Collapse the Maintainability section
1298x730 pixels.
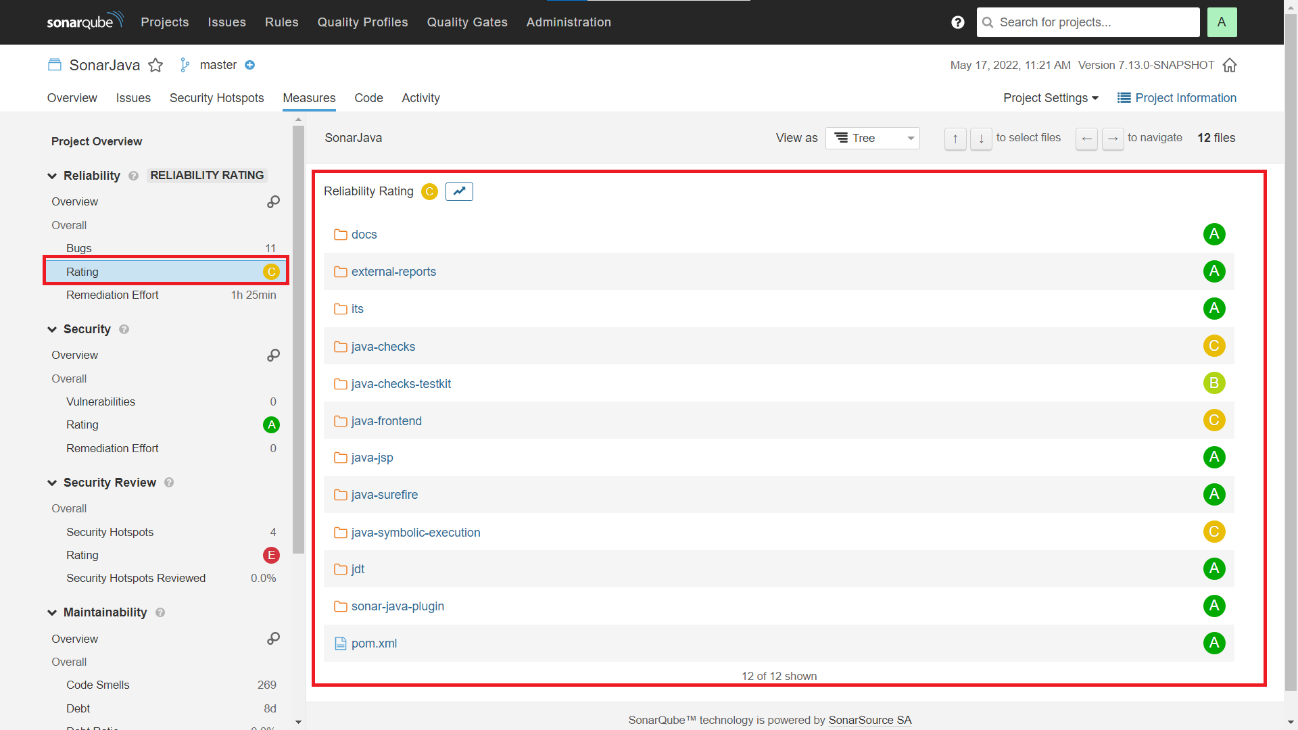point(52,612)
